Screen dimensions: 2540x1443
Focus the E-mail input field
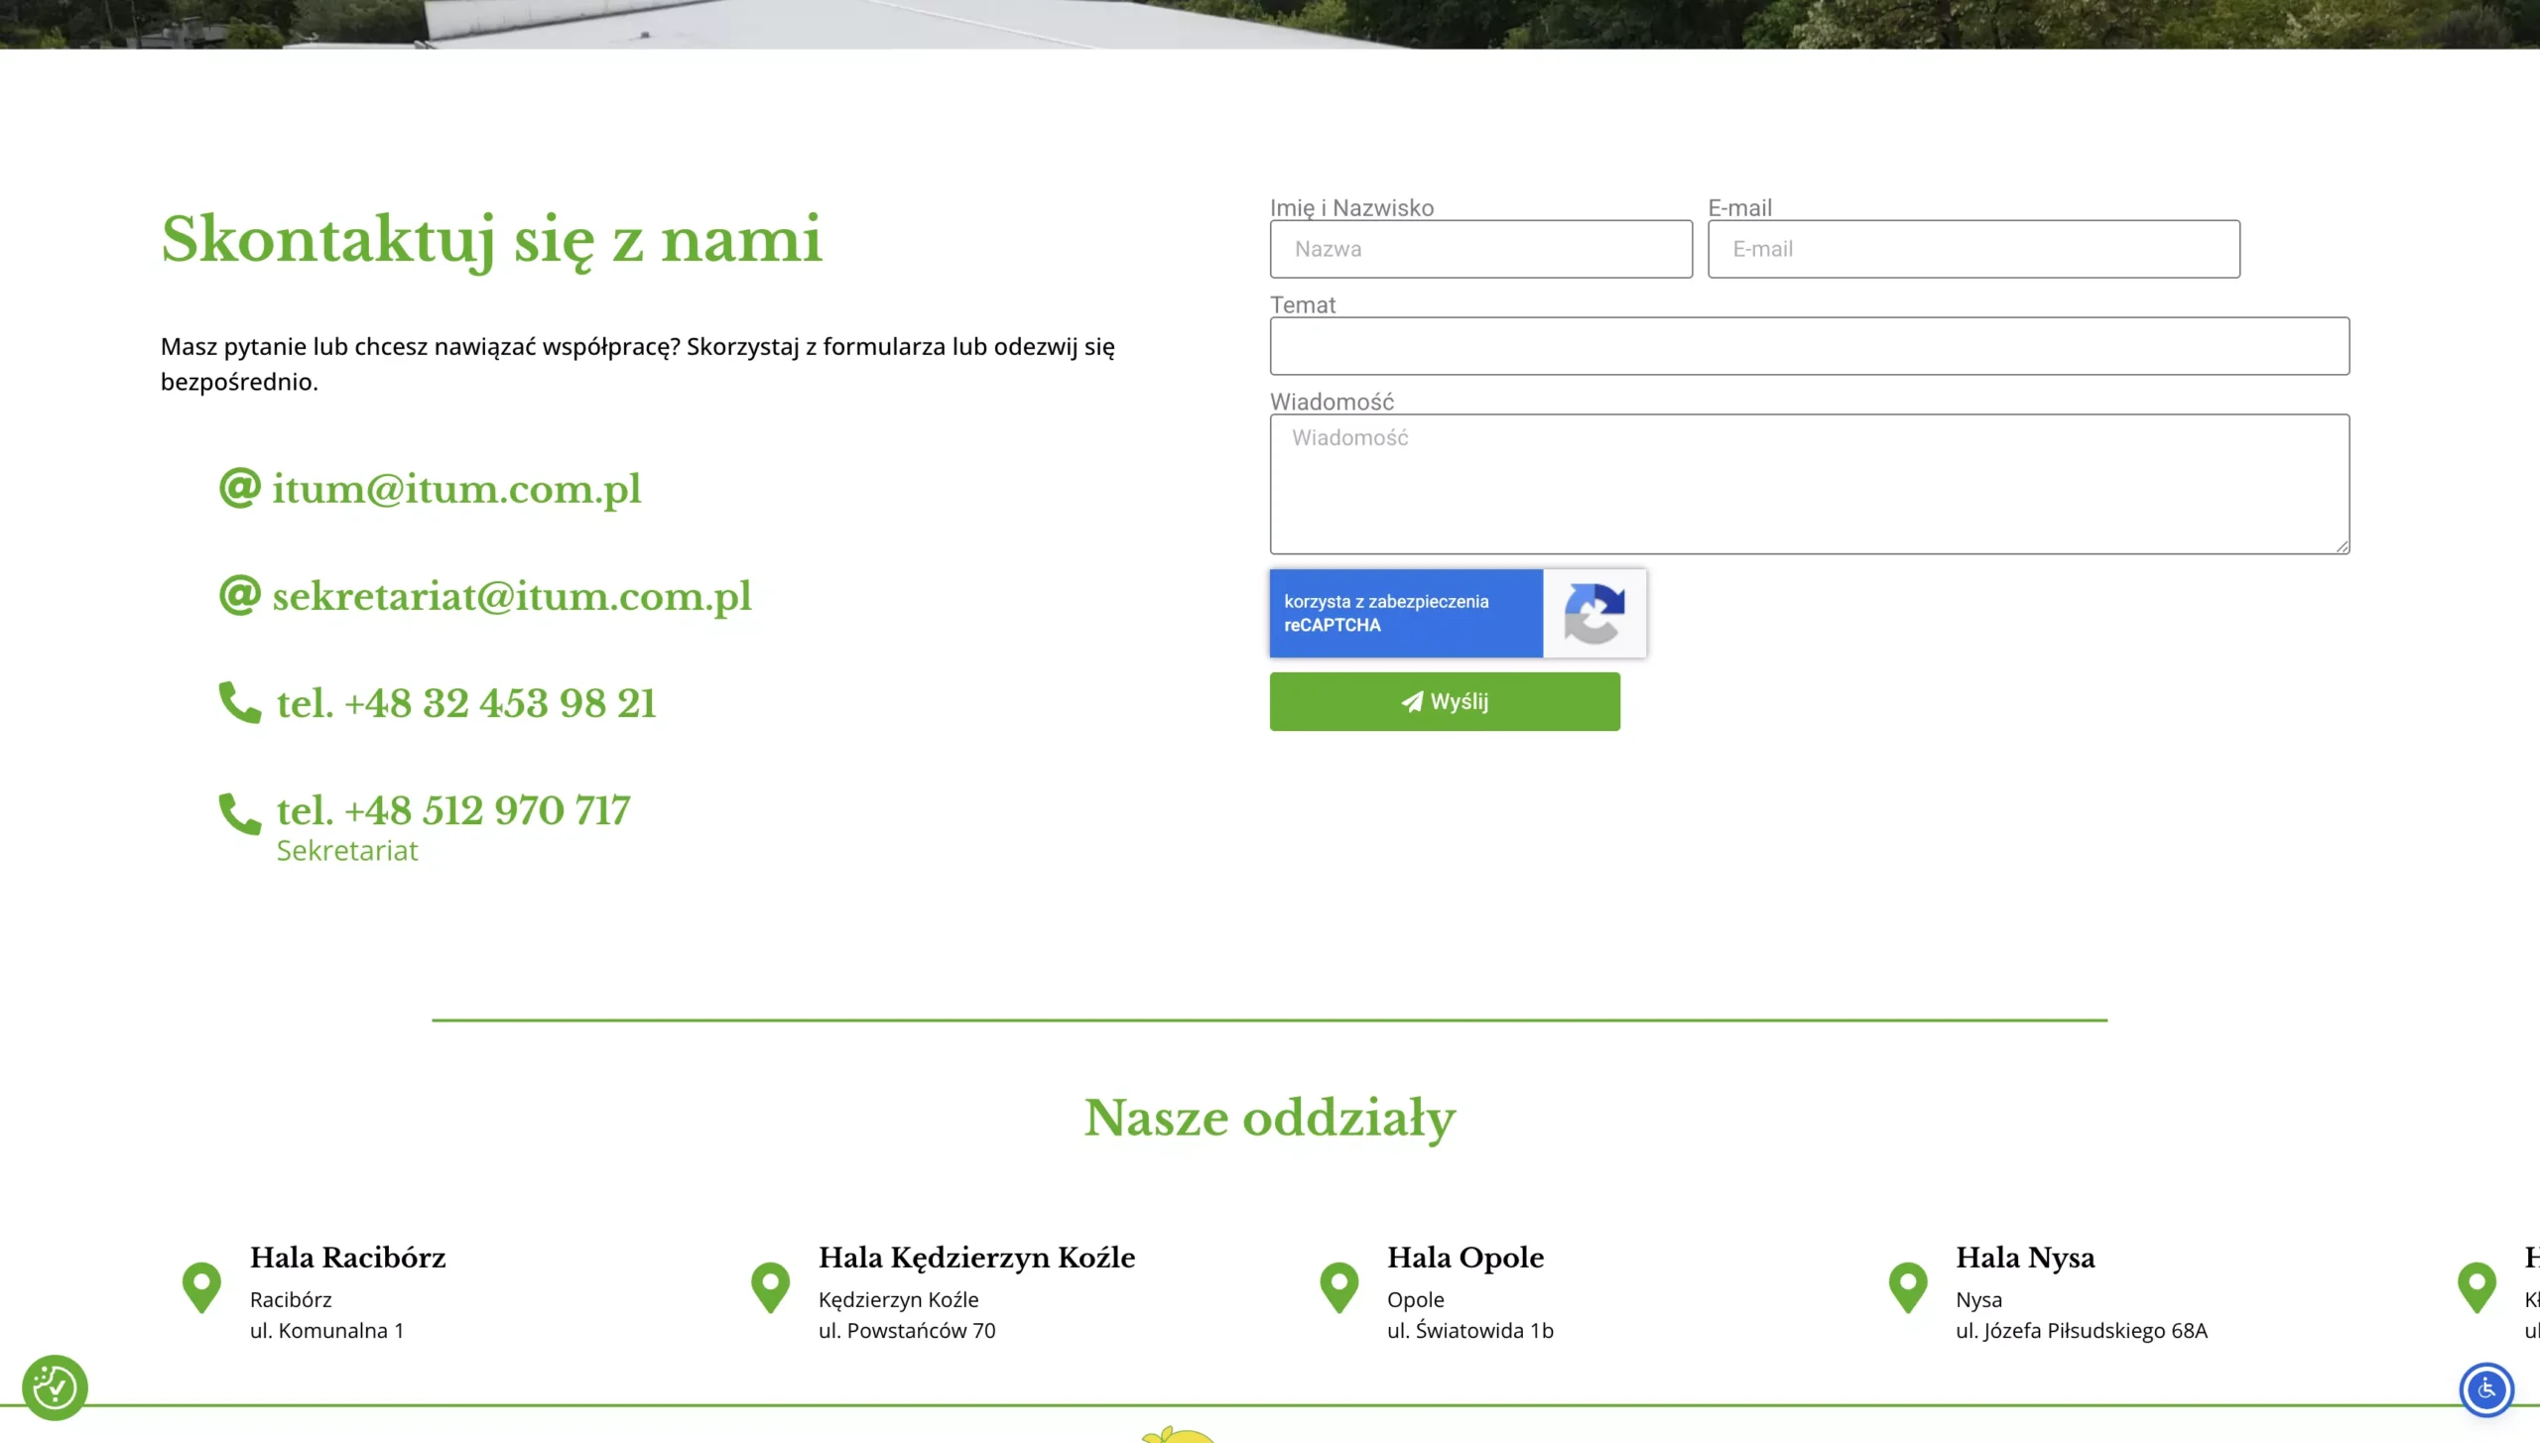pyautogui.click(x=1973, y=249)
